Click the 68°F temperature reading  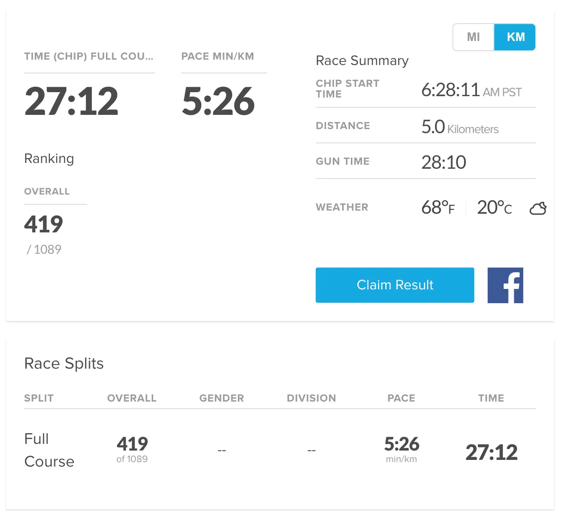[438, 207]
